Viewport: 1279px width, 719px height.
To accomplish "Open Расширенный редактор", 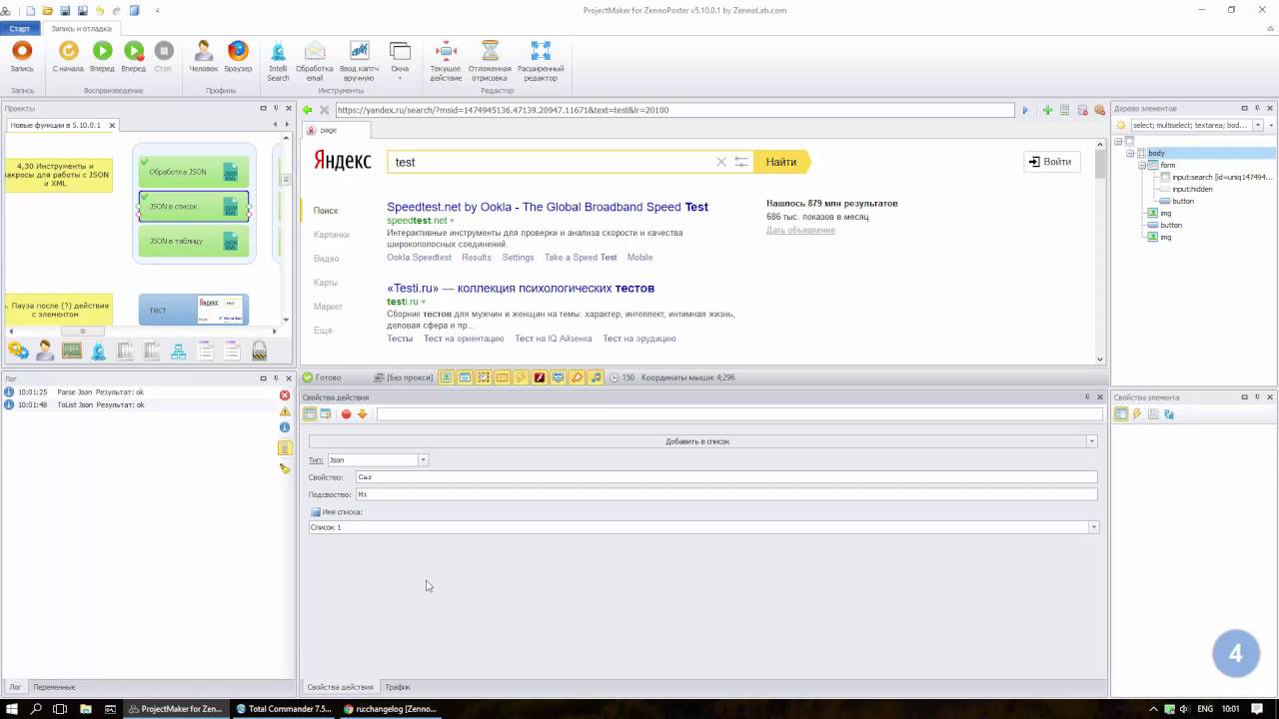I will point(541,61).
